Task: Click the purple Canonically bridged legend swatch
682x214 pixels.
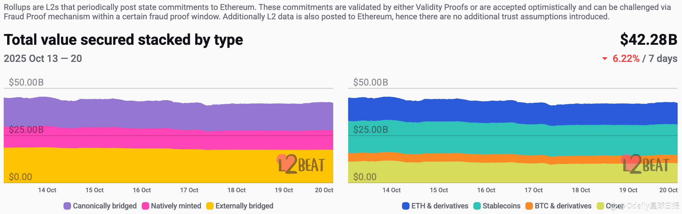Action: coord(67,206)
